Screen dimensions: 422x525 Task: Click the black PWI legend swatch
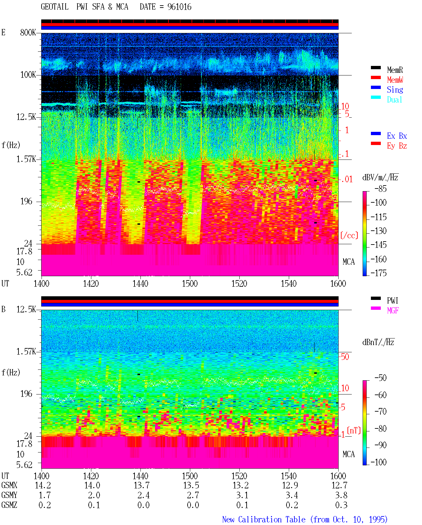point(376,298)
